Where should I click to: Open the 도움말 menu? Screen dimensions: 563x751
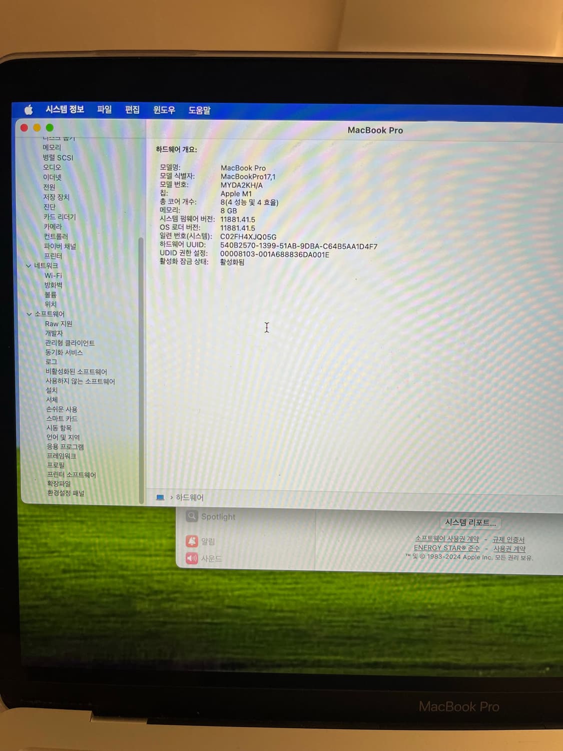199,110
